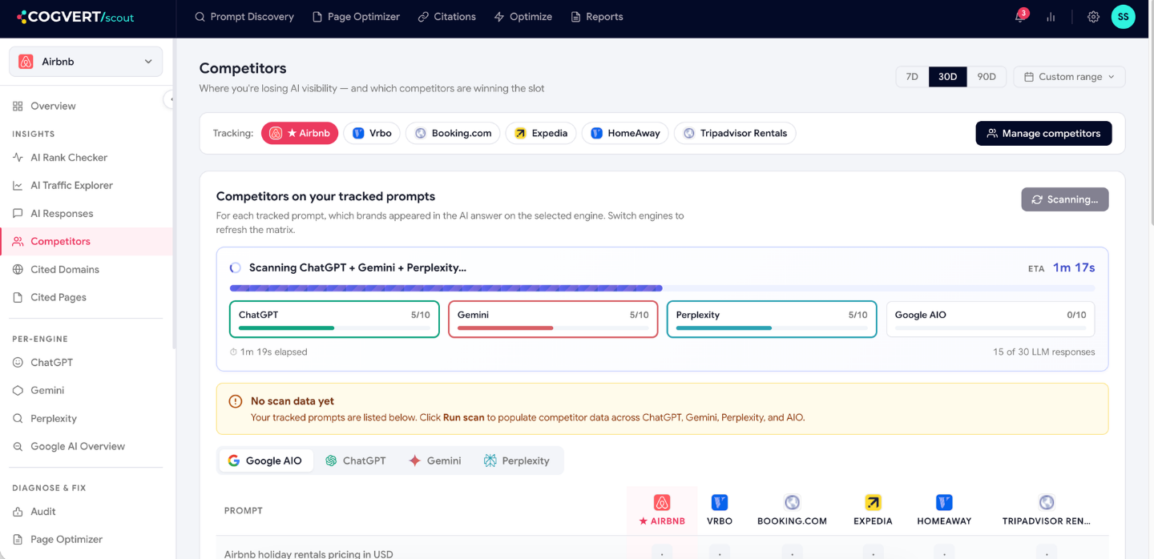Click the Tripadvisor Rentals column header icon
Screen dimensions: 1154x559
point(1046,502)
